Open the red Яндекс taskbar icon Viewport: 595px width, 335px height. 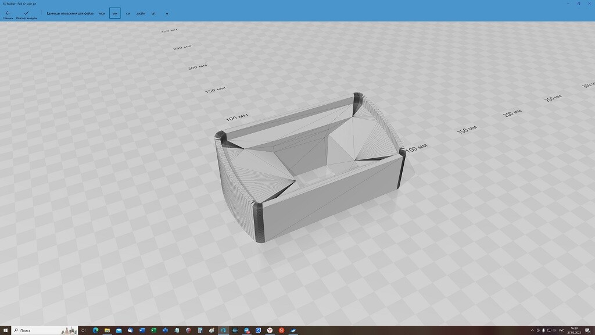[281, 330]
